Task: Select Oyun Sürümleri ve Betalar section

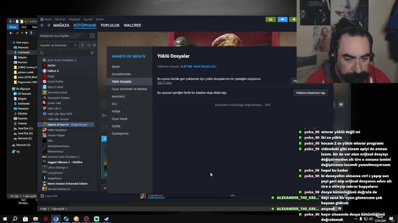Action: point(129,89)
